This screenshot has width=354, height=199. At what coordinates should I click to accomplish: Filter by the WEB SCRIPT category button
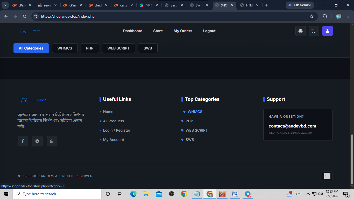pos(118,48)
